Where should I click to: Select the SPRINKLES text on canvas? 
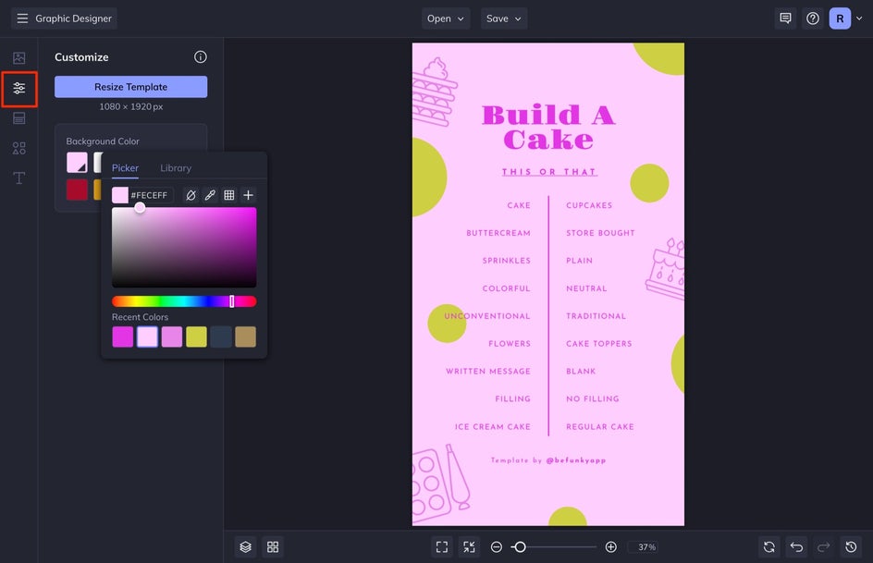[507, 261]
